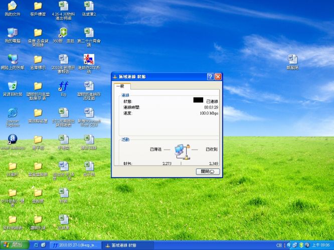This screenshot has height=250, width=334.
Task: Click the 00:03:29 connection duration
Action: click(x=211, y=107)
